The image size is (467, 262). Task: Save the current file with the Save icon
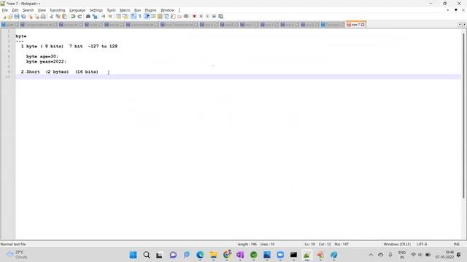tap(17, 16)
